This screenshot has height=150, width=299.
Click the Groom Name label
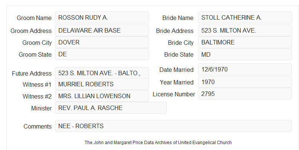click(34, 18)
